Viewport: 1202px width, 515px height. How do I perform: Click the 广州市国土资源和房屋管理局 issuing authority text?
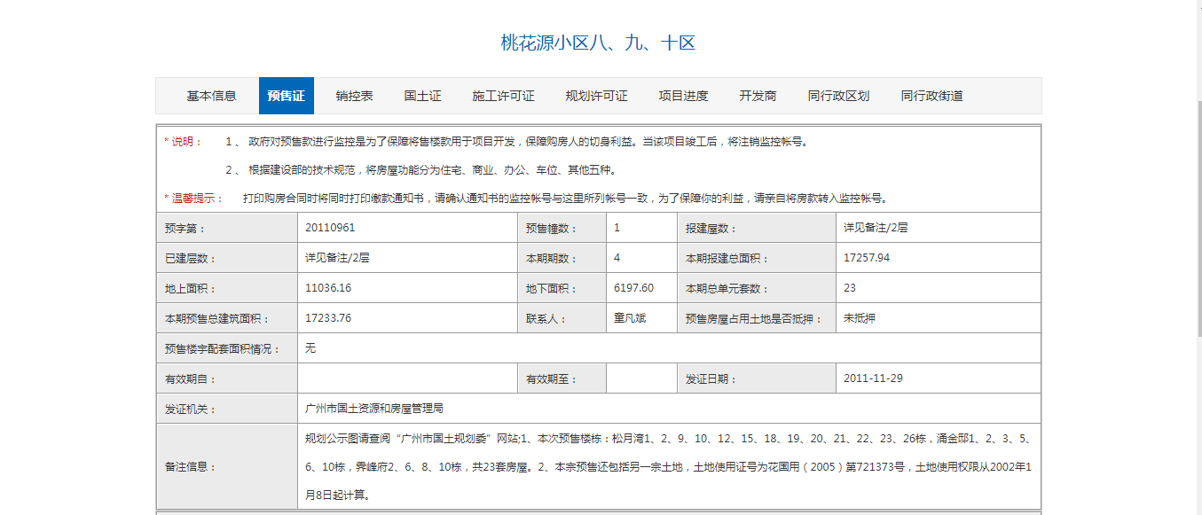pyautogui.click(x=373, y=409)
